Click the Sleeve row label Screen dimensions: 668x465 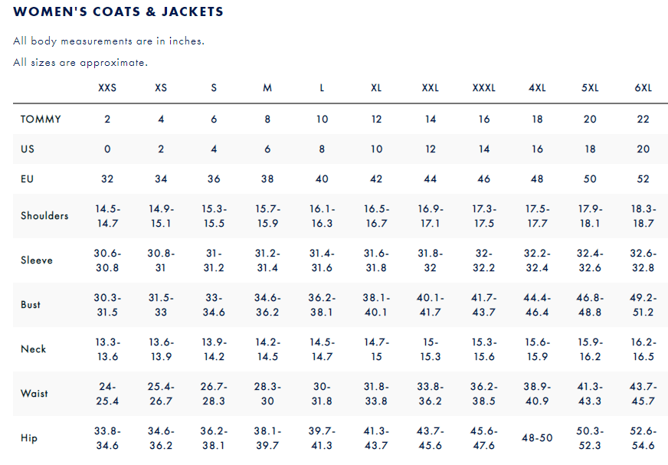(x=37, y=260)
